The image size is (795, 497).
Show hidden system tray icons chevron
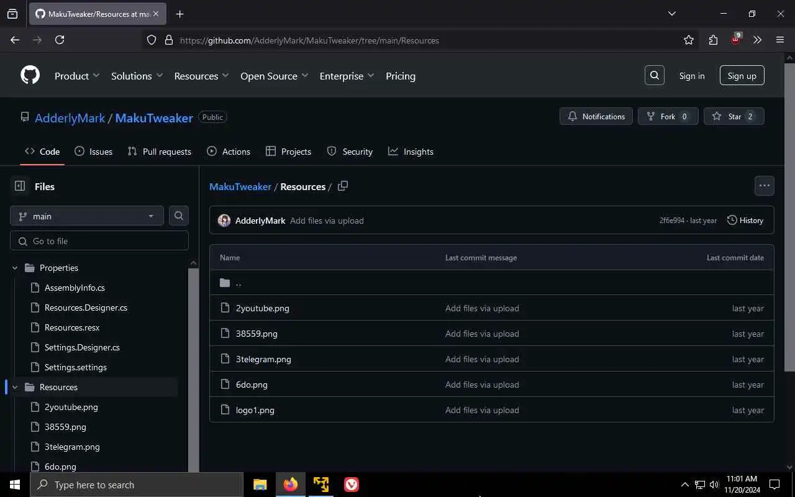tap(685, 485)
